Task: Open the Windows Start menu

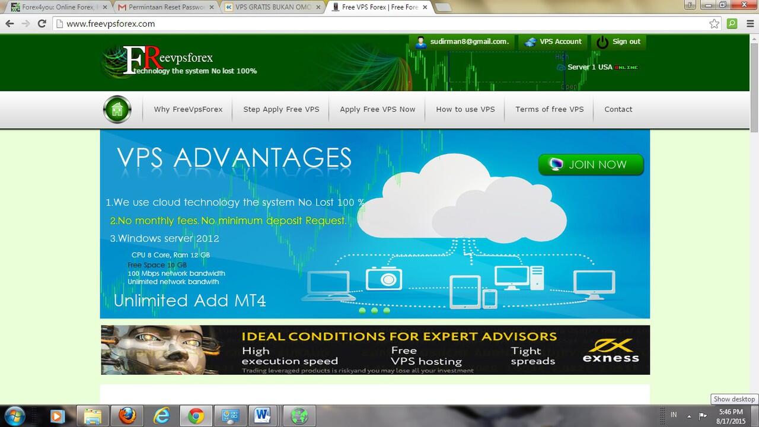Action: coord(14,416)
